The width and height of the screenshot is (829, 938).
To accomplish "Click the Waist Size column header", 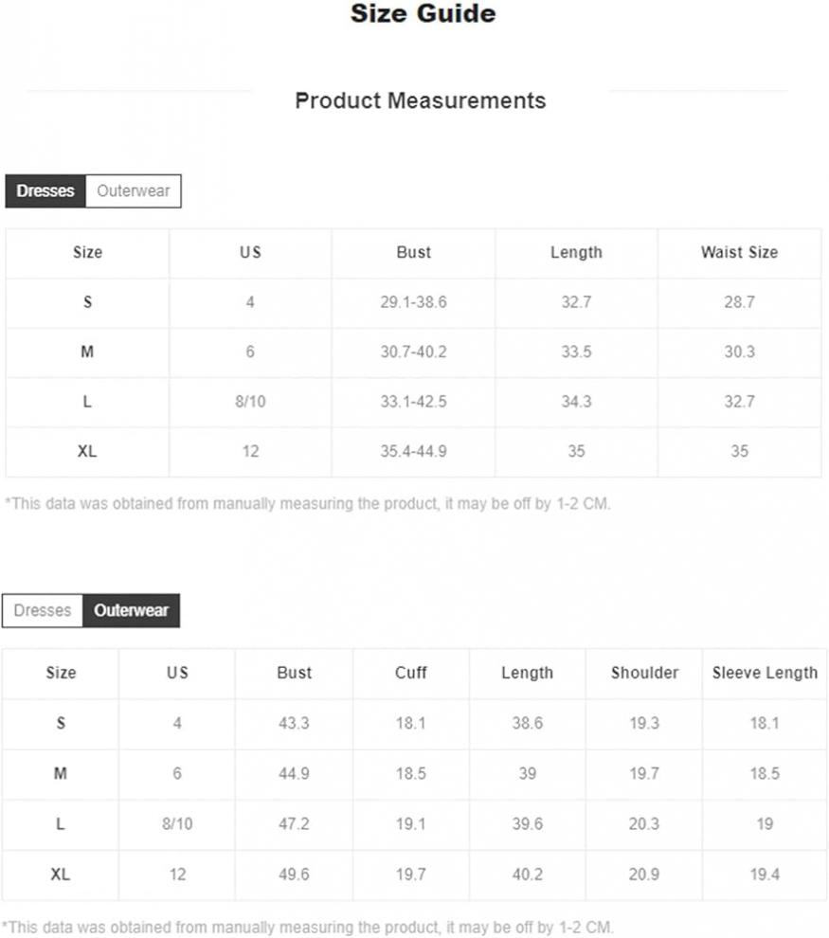I will [739, 252].
